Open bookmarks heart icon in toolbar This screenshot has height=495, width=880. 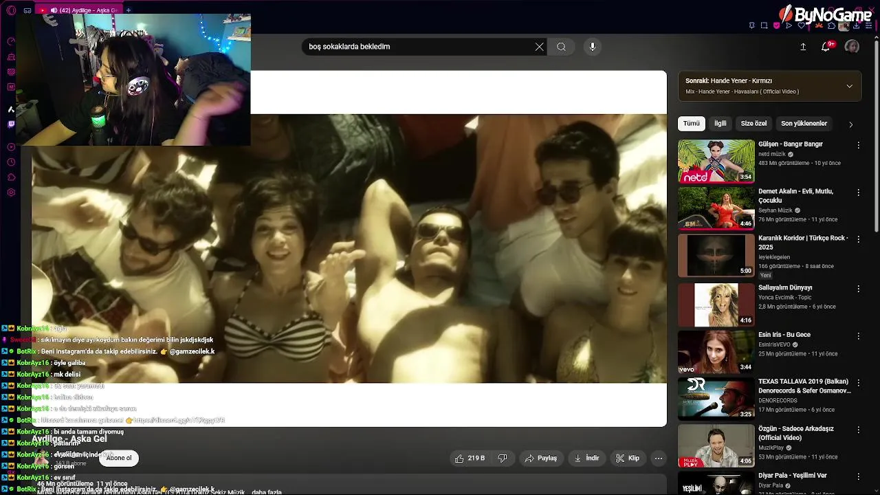pos(801,25)
